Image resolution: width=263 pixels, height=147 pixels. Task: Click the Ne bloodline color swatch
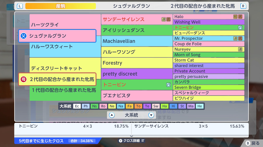point(112,106)
